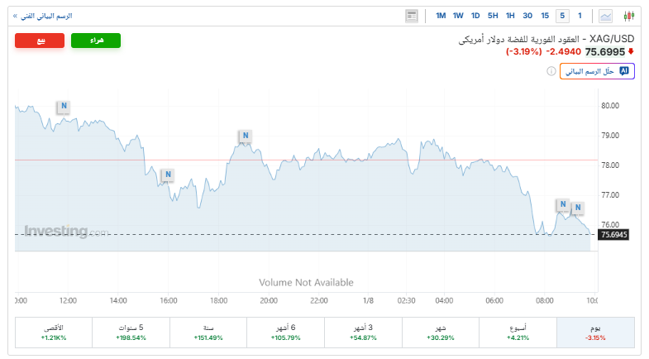Click the news layout icon in toolbar
The height and width of the screenshot is (359, 649).
(x=412, y=16)
